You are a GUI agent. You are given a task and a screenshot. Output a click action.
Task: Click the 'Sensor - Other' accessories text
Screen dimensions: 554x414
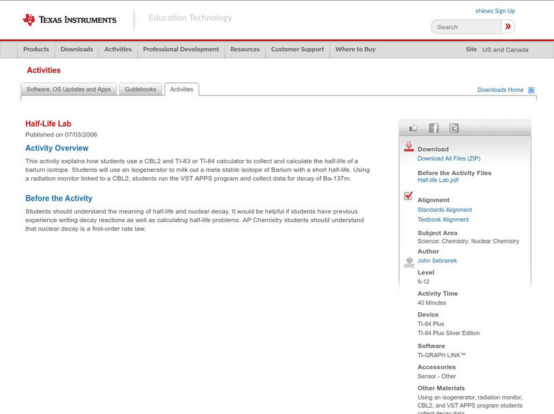(x=437, y=376)
